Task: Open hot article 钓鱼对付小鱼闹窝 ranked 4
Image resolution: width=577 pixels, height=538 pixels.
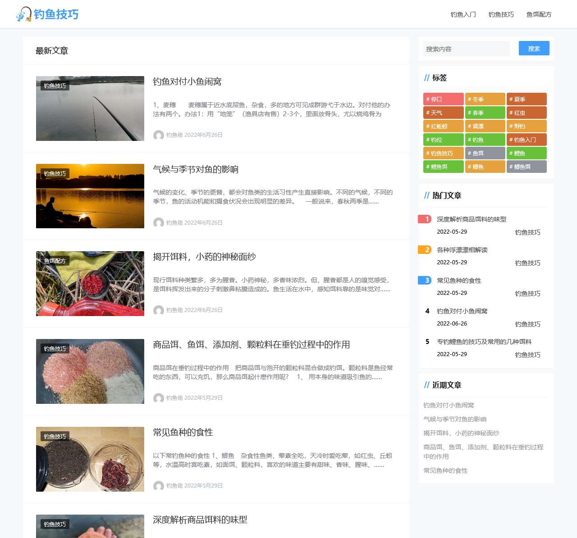Action: tap(462, 311)
